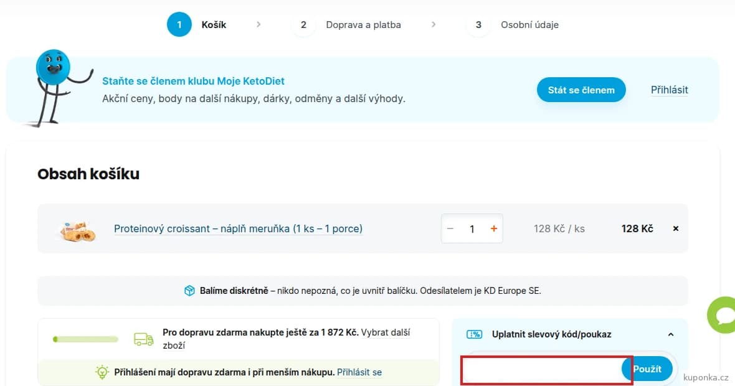Click the quantity field showing 1
The image size is (735, 386).
point(472,229)
